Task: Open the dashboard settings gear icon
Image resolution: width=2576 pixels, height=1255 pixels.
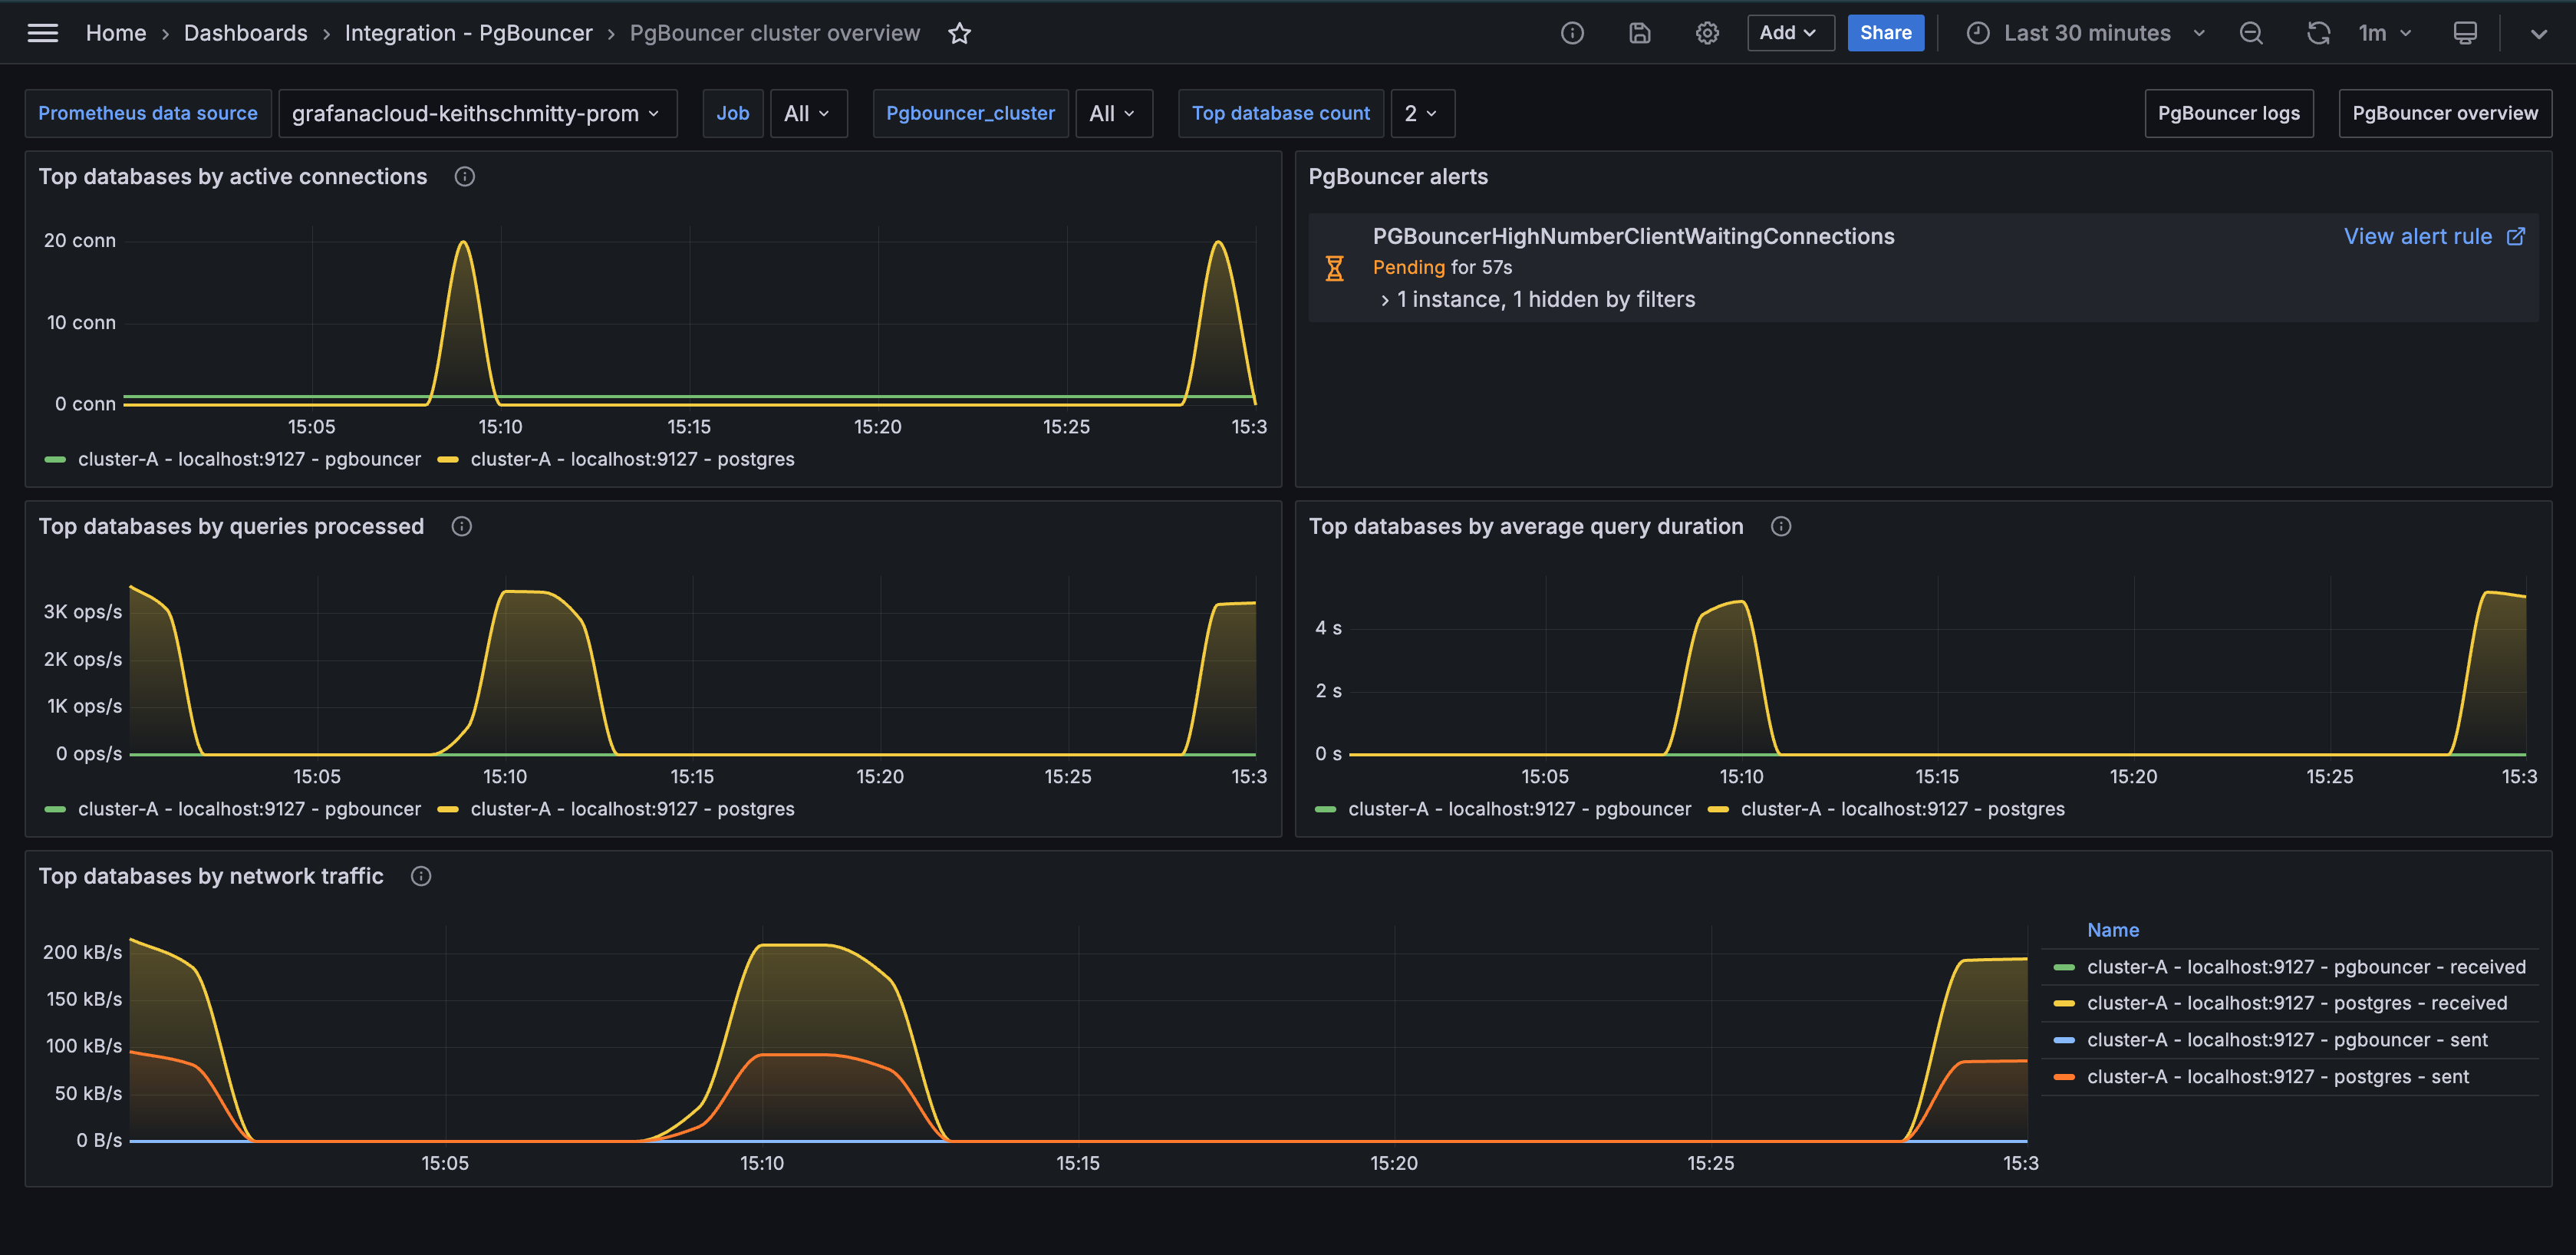Action: tap(1707, 33)
